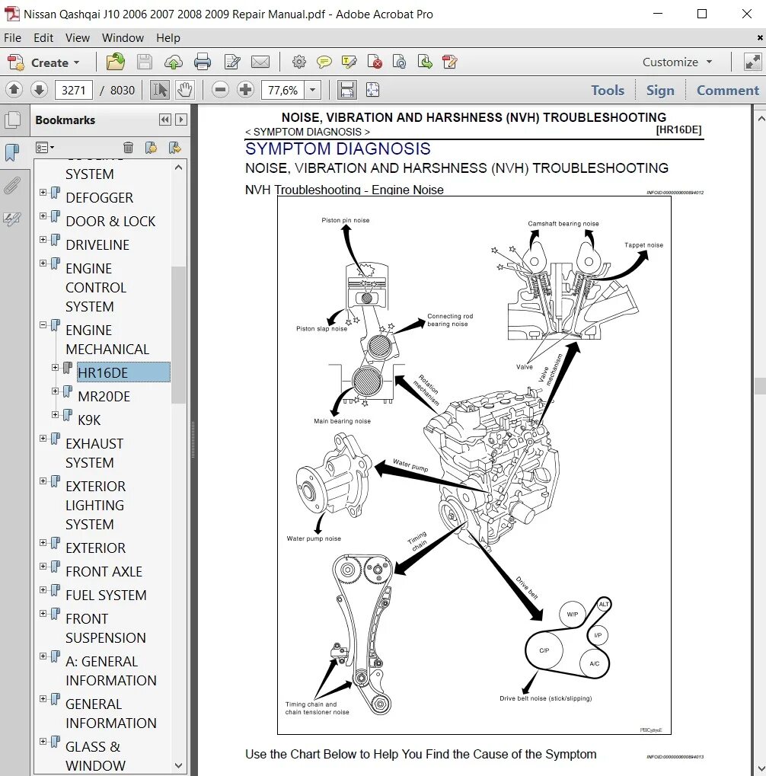Click the page number field 3271
The image size is (766, 776).
pyautogui.click(x=74, y=90)
